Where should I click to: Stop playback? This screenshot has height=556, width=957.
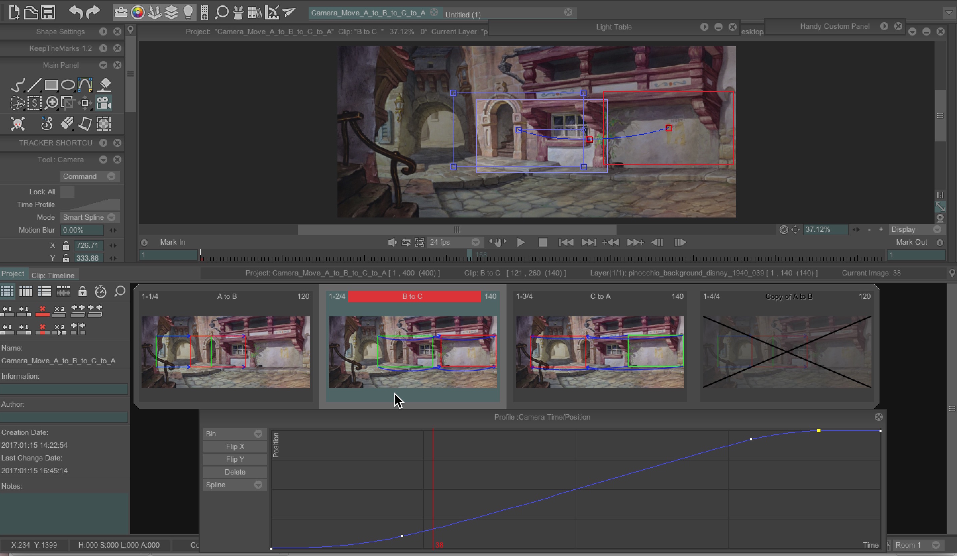tap(543, 242)
